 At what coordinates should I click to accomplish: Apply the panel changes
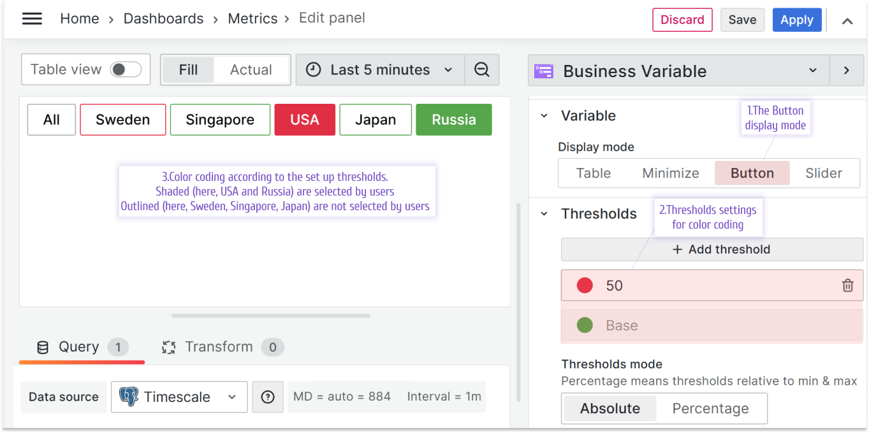(x=796, y=20)
